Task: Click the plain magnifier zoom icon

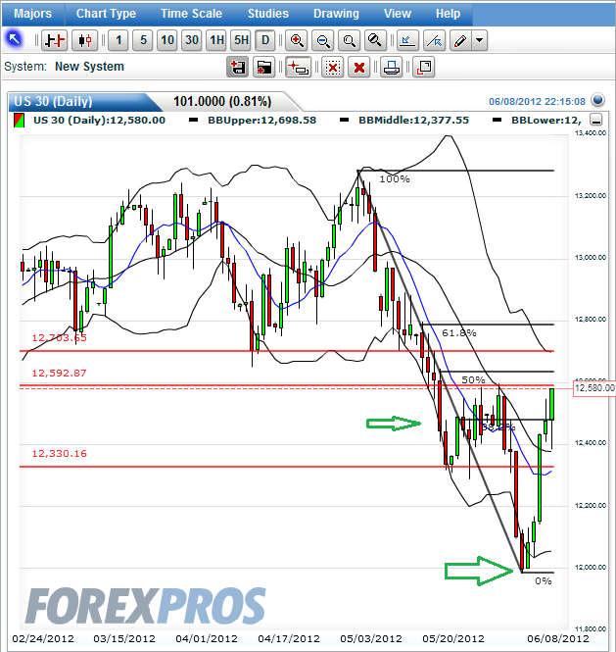Action: tap(349, 40)
